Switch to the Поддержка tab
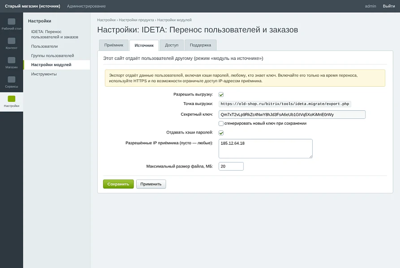 pos(201,45)
